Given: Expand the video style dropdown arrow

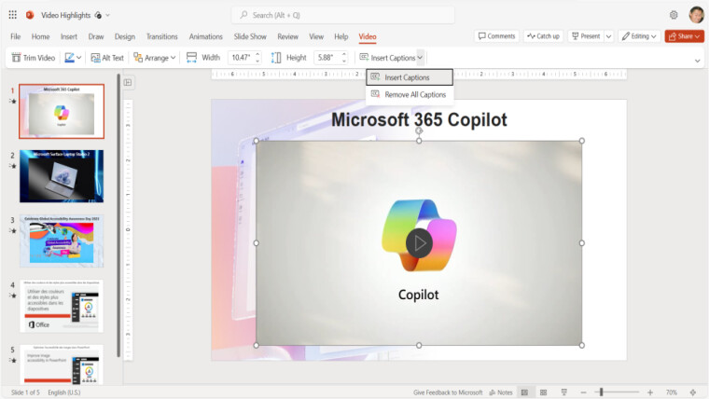Looking at the screenshot, I should (x=79, y=58).
